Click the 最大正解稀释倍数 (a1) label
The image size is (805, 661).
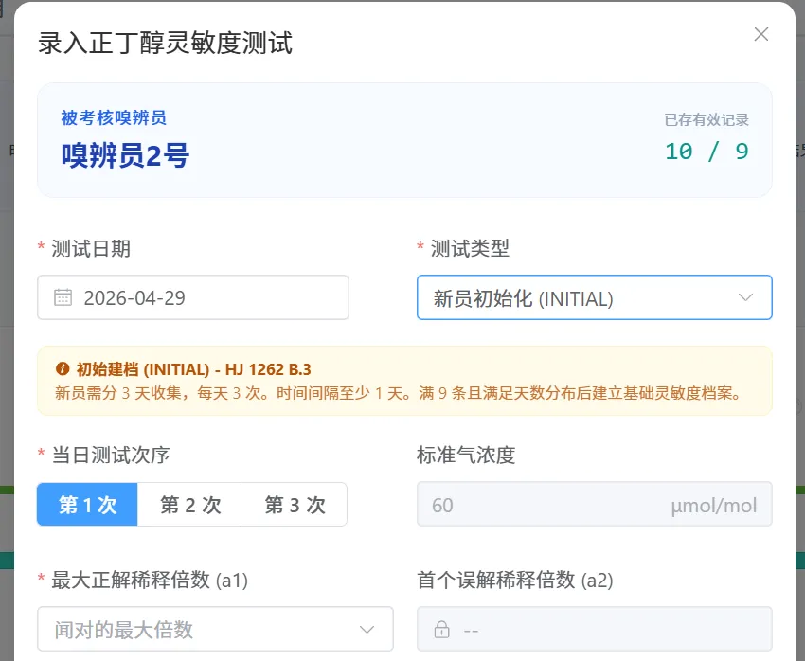[x=150, y=581]
